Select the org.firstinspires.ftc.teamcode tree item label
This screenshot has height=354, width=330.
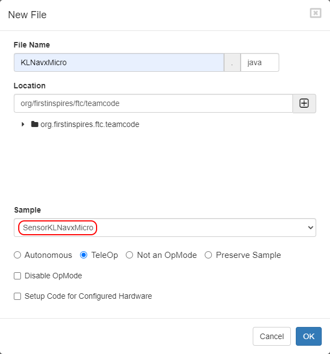click(x=90, y=124)
